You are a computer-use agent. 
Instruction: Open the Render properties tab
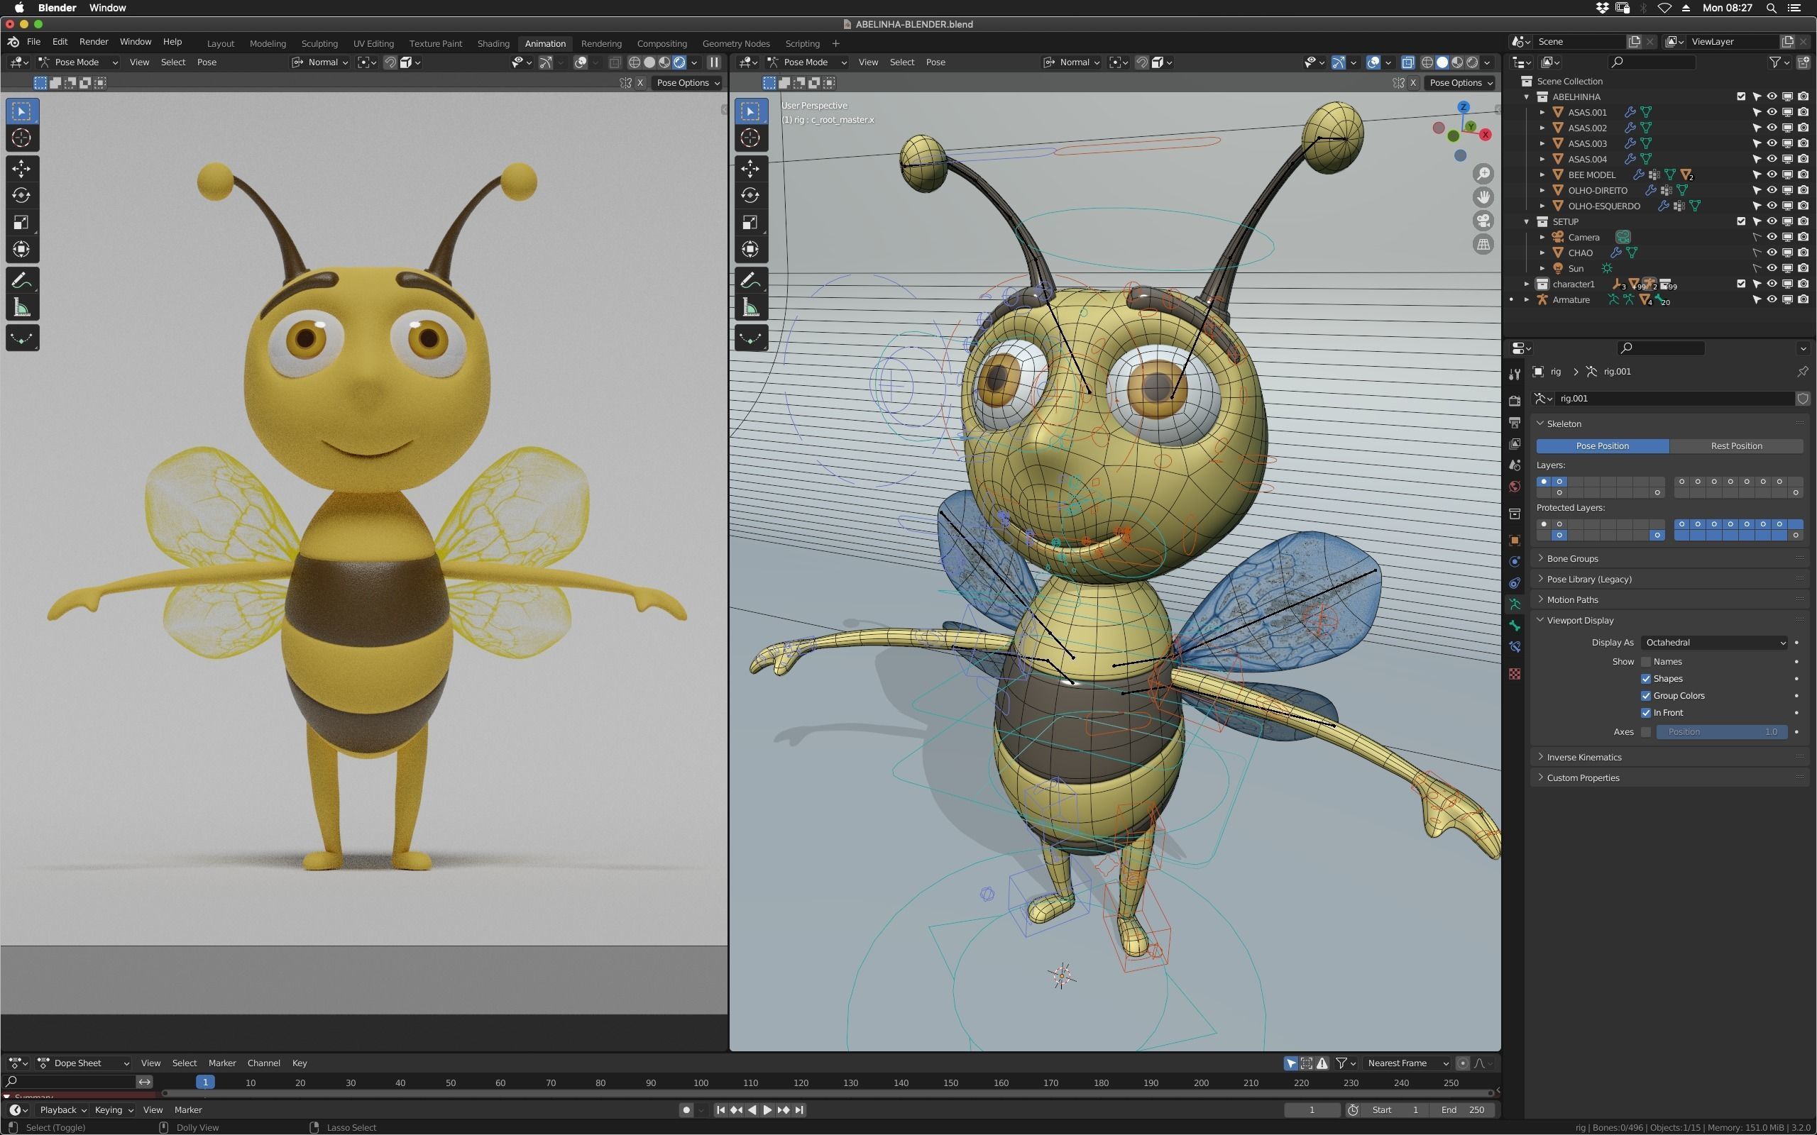(1515, 400)
